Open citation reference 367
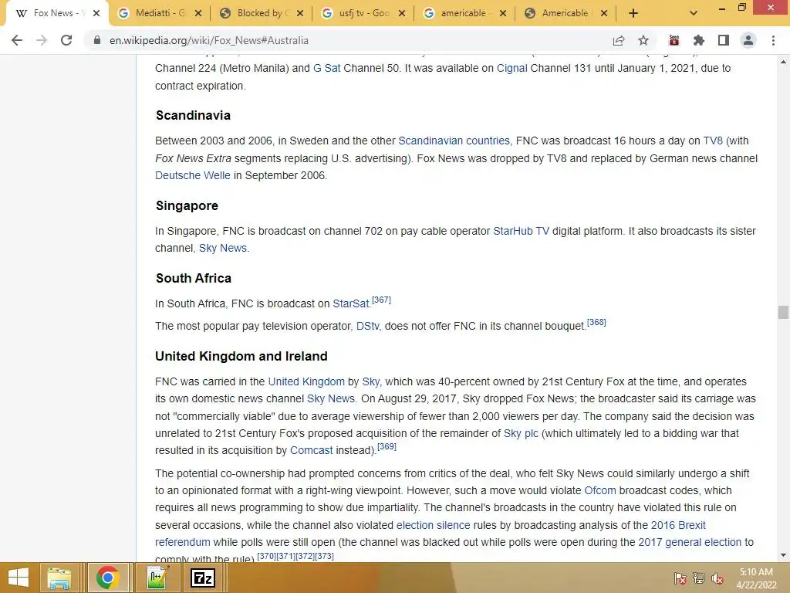This screenshot has width=790, height=593. pos(381,300)
